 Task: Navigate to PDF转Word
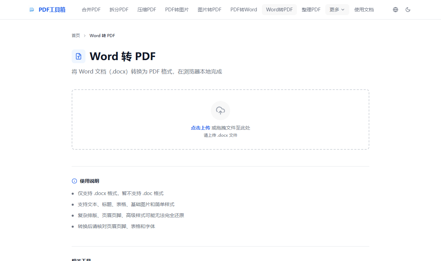pos(244,10)
